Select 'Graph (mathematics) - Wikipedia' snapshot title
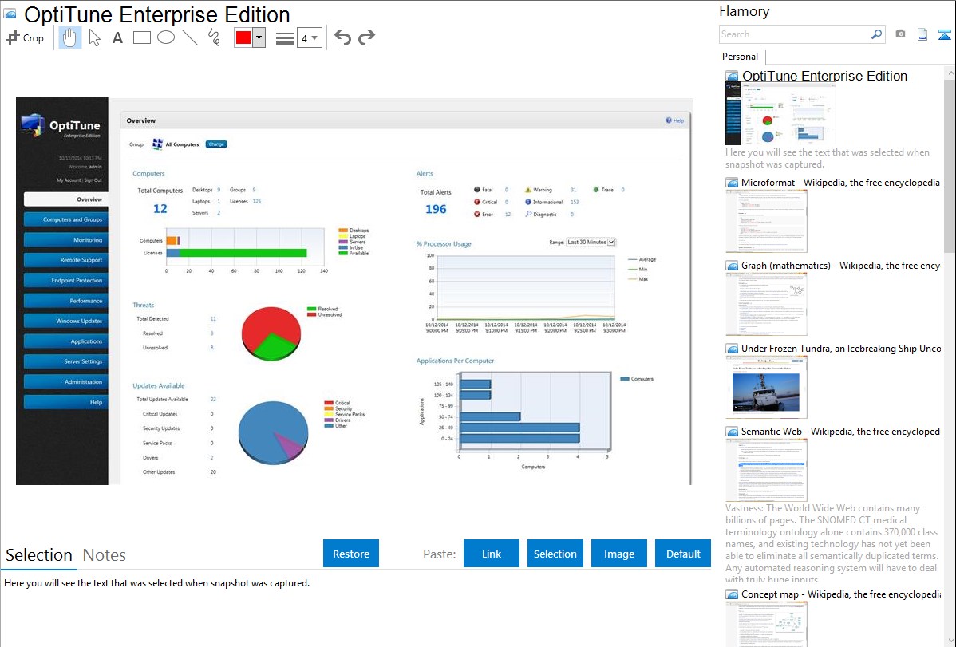The height and width of the screenshot is (647, 956). pyautogui.click(x=840, y=266)
